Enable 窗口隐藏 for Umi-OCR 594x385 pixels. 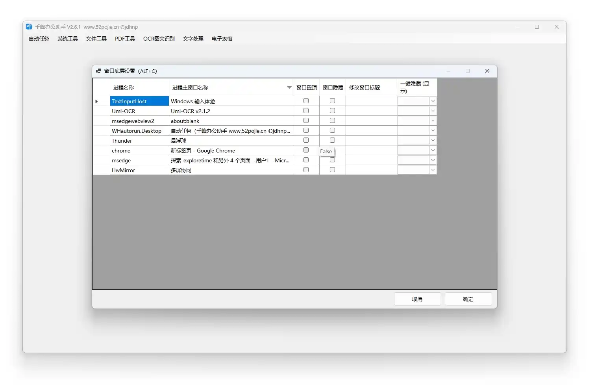pos(332,111)
